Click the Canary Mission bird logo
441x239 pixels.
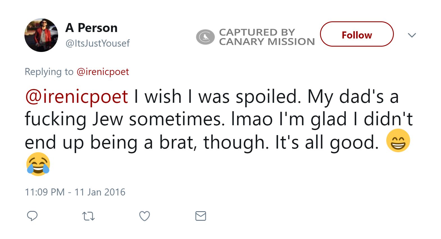pyautogui.click(x=205, y=37)
